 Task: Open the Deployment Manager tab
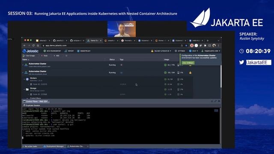[x=54, y=146]
